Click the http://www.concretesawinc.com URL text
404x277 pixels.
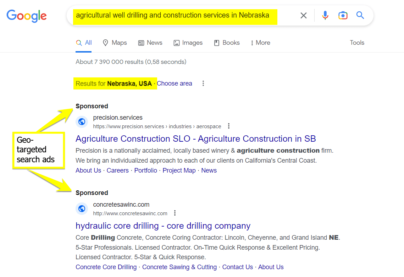click(x=130, y=213)
